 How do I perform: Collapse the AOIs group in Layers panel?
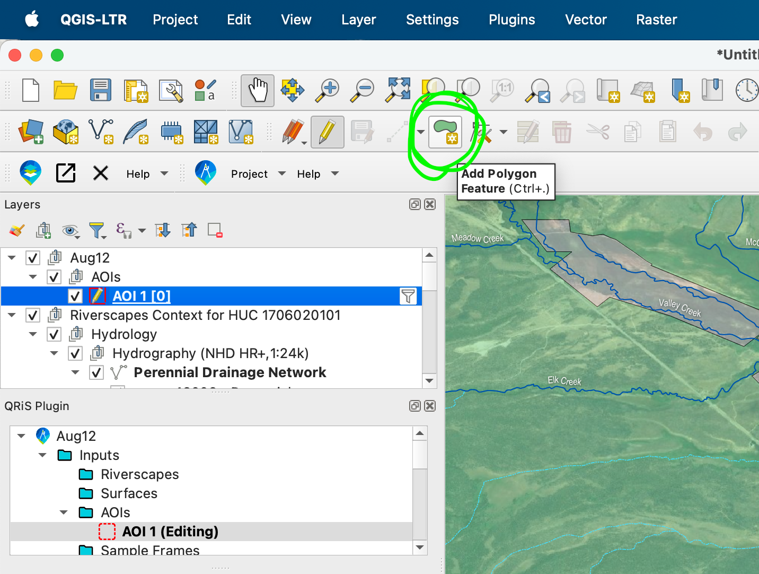[33, 277]
